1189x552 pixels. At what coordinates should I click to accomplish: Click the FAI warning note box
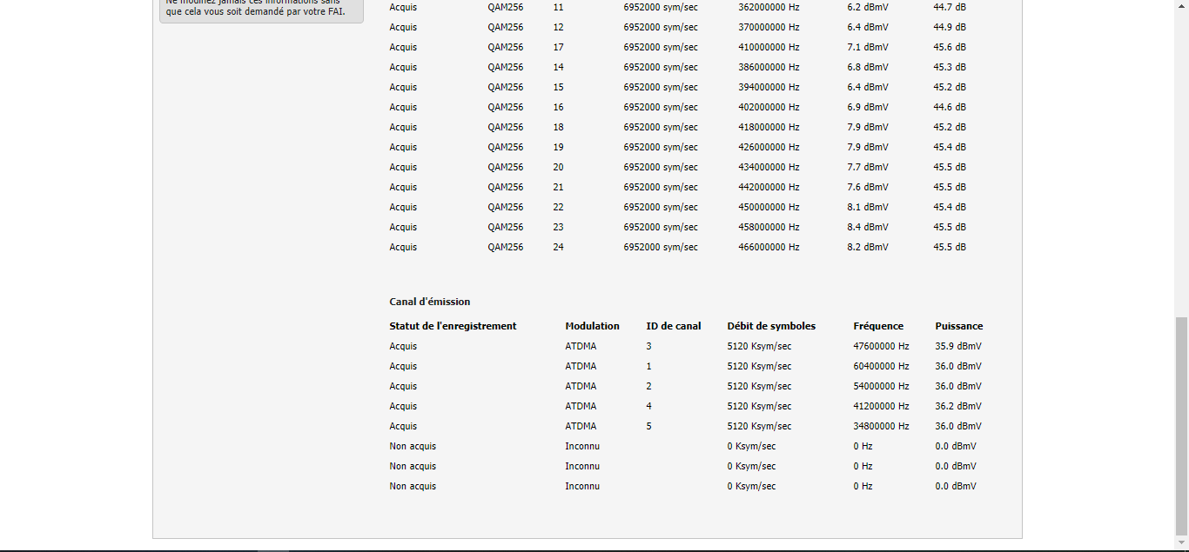pyautogui.click(x=261, y=10)
